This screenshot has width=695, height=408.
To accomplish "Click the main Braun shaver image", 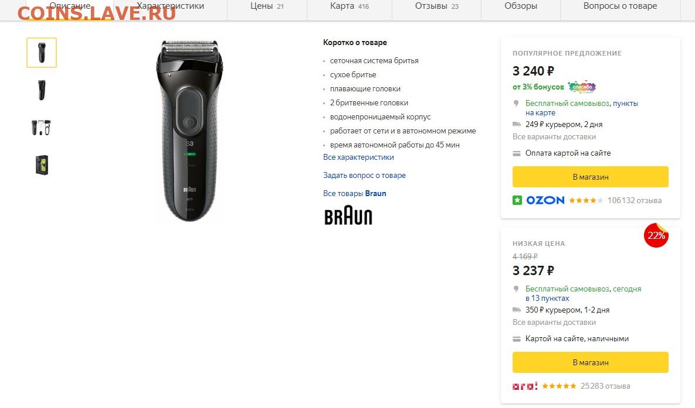I will [189, 131].
